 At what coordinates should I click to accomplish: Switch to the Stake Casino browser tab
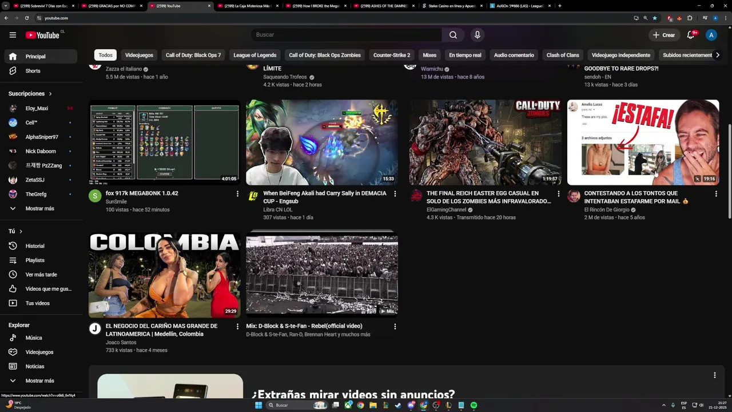coord(452,6)
